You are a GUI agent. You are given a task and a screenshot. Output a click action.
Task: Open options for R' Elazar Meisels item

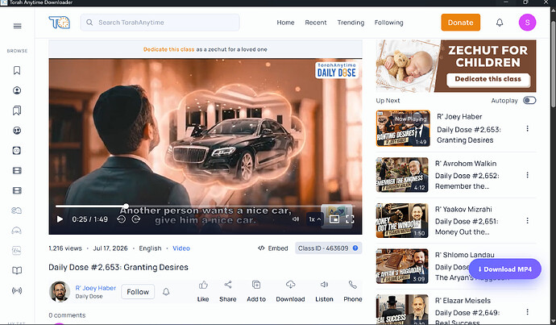click(527, 312)
